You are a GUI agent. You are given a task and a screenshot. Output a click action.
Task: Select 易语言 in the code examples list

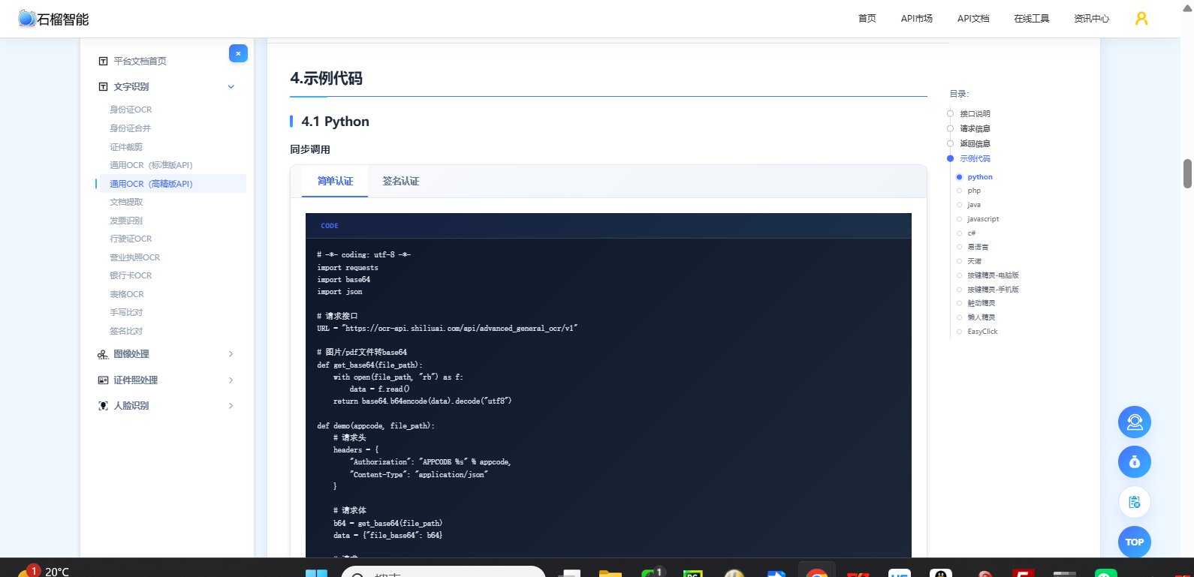pos(978,247)
